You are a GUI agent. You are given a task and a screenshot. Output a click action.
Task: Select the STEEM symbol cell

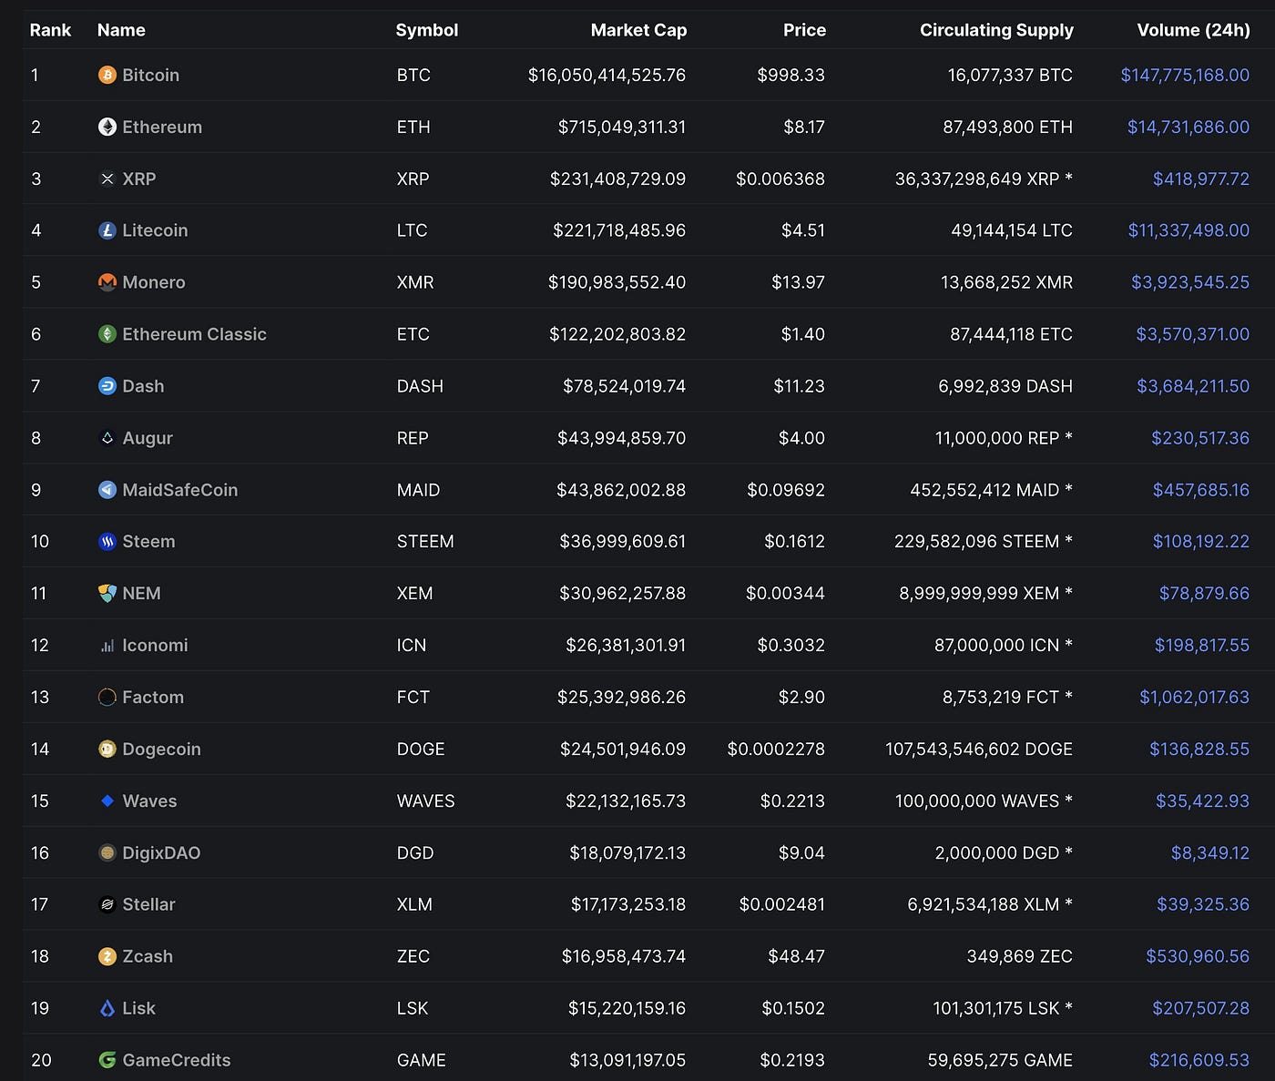click(x=425, y=541)
